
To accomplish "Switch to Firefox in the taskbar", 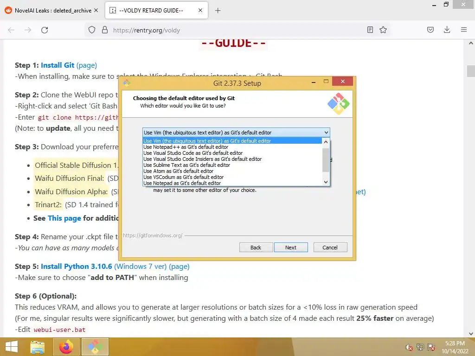I will coord(66,347).
